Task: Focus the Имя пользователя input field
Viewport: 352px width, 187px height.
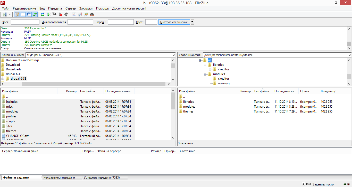Action: point(80,22)
